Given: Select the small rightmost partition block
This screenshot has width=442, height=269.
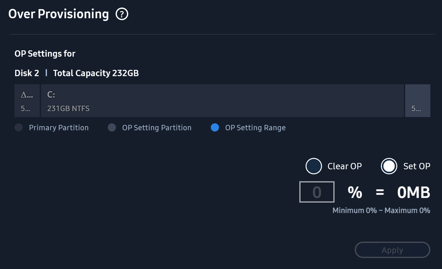Looking at the screenshot, I should (418, 101).
